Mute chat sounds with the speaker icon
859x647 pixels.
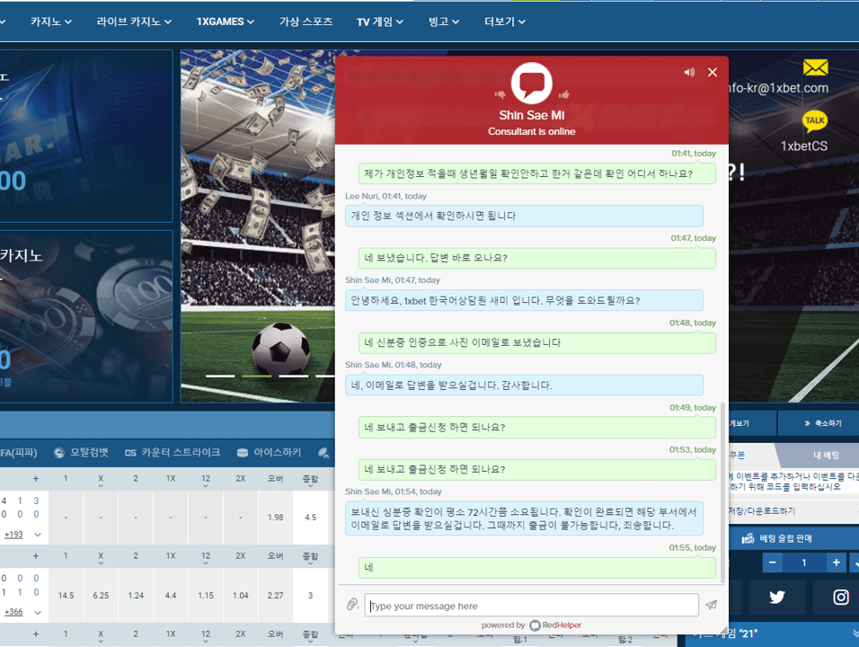pos(689,72)
